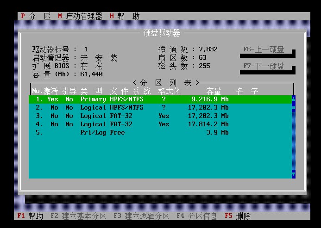The width and height of the screenshot is (321, 228).
Task: Click the 容量 column header
Action: pos(214,91)
